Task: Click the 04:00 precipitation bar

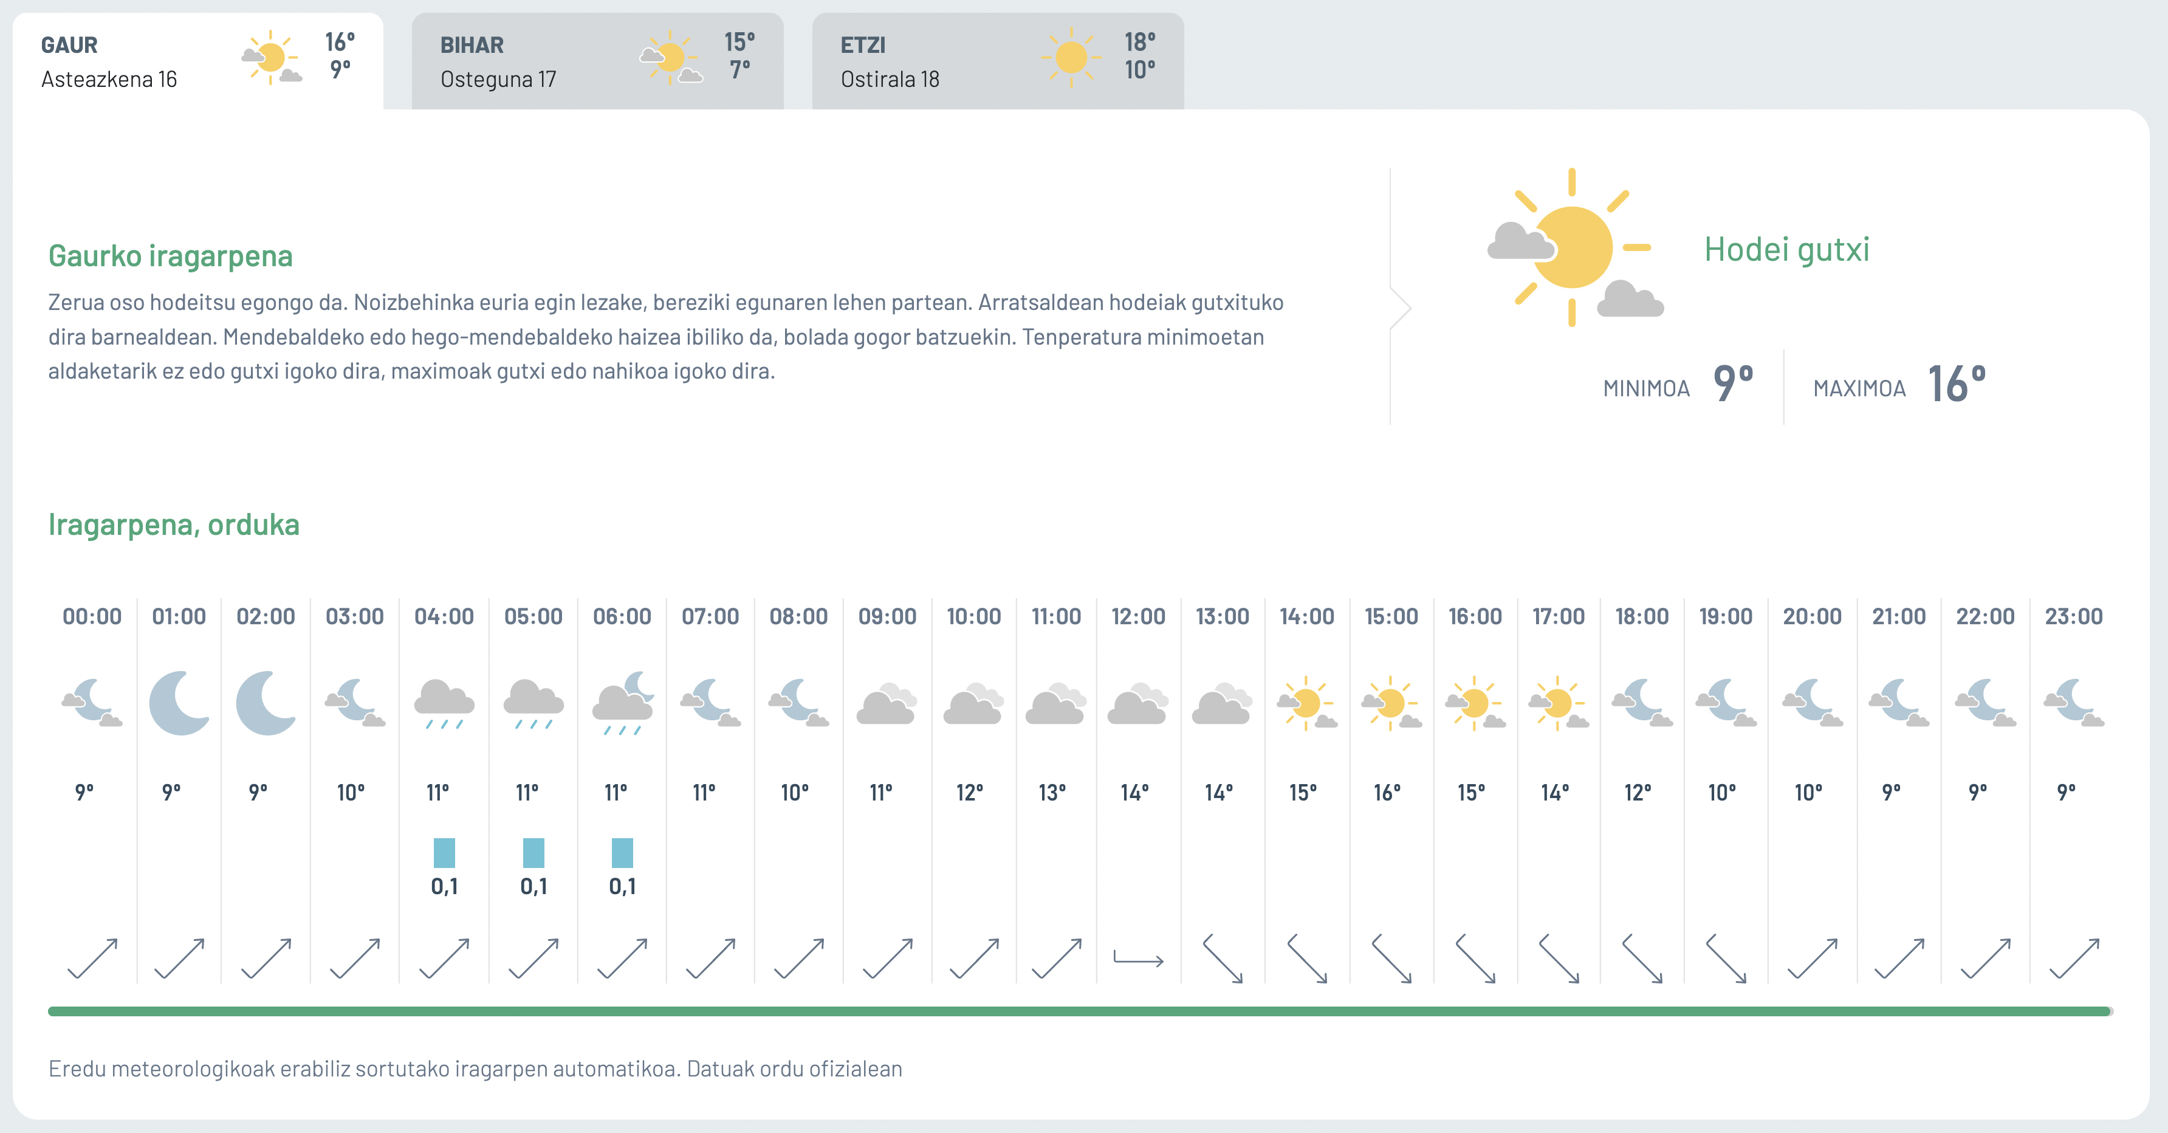Action: (x=444, y=853)
